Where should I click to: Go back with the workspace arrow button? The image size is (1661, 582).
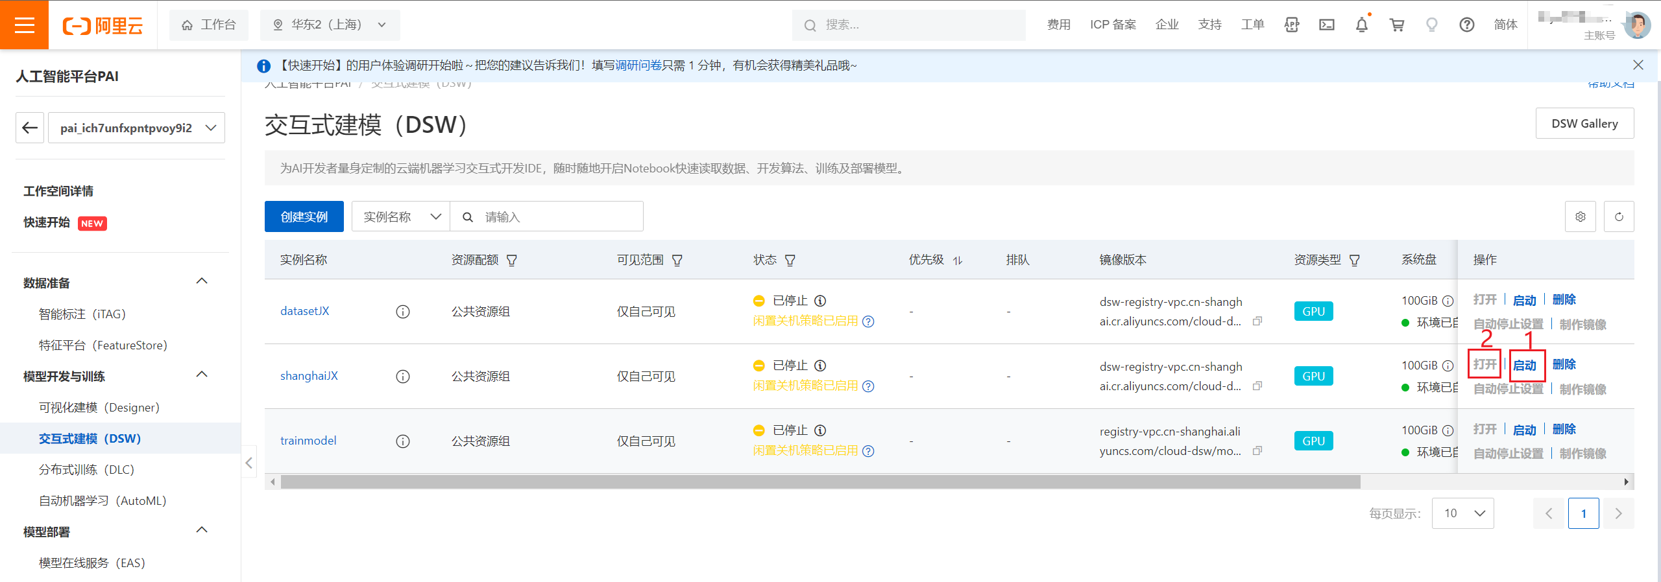(x=30, y=128)
